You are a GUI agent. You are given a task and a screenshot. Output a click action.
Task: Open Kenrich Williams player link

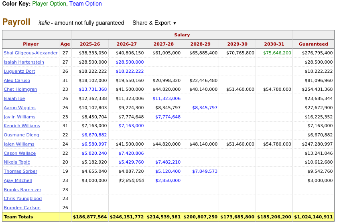(x=22, y=126)
